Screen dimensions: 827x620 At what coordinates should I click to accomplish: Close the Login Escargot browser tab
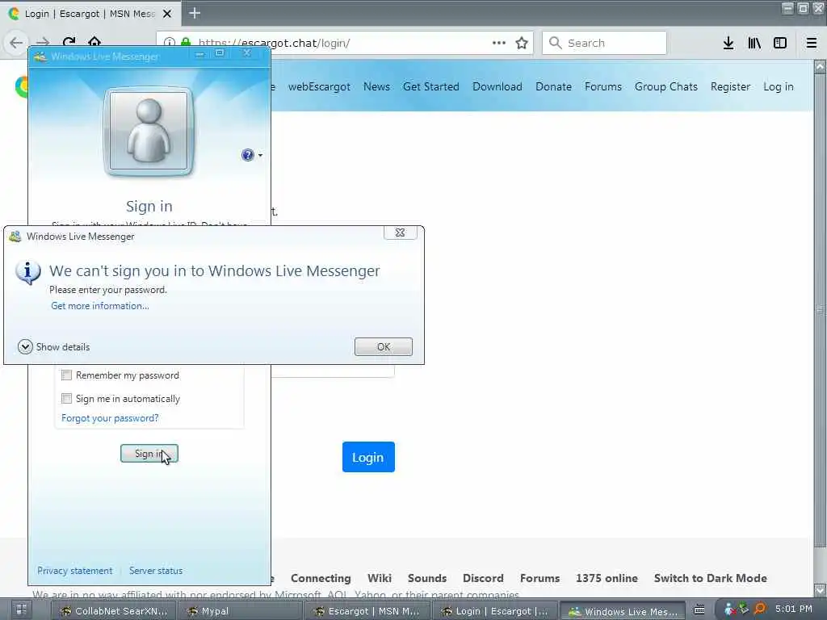tap(167, 14)
